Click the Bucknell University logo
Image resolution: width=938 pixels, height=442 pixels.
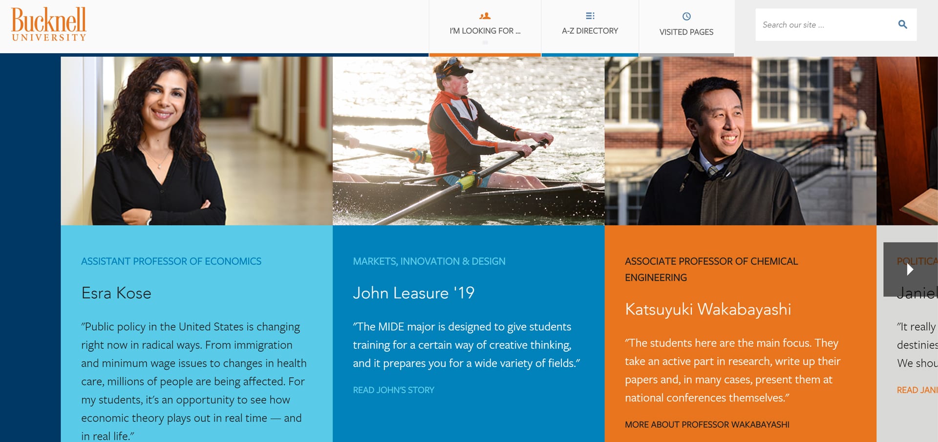[49, 24]
